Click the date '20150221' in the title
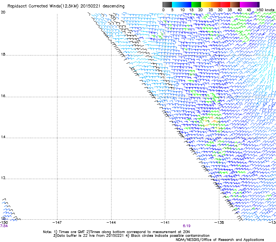The height and width of the screenshot is (242, 276). click(x=90, y=6)
